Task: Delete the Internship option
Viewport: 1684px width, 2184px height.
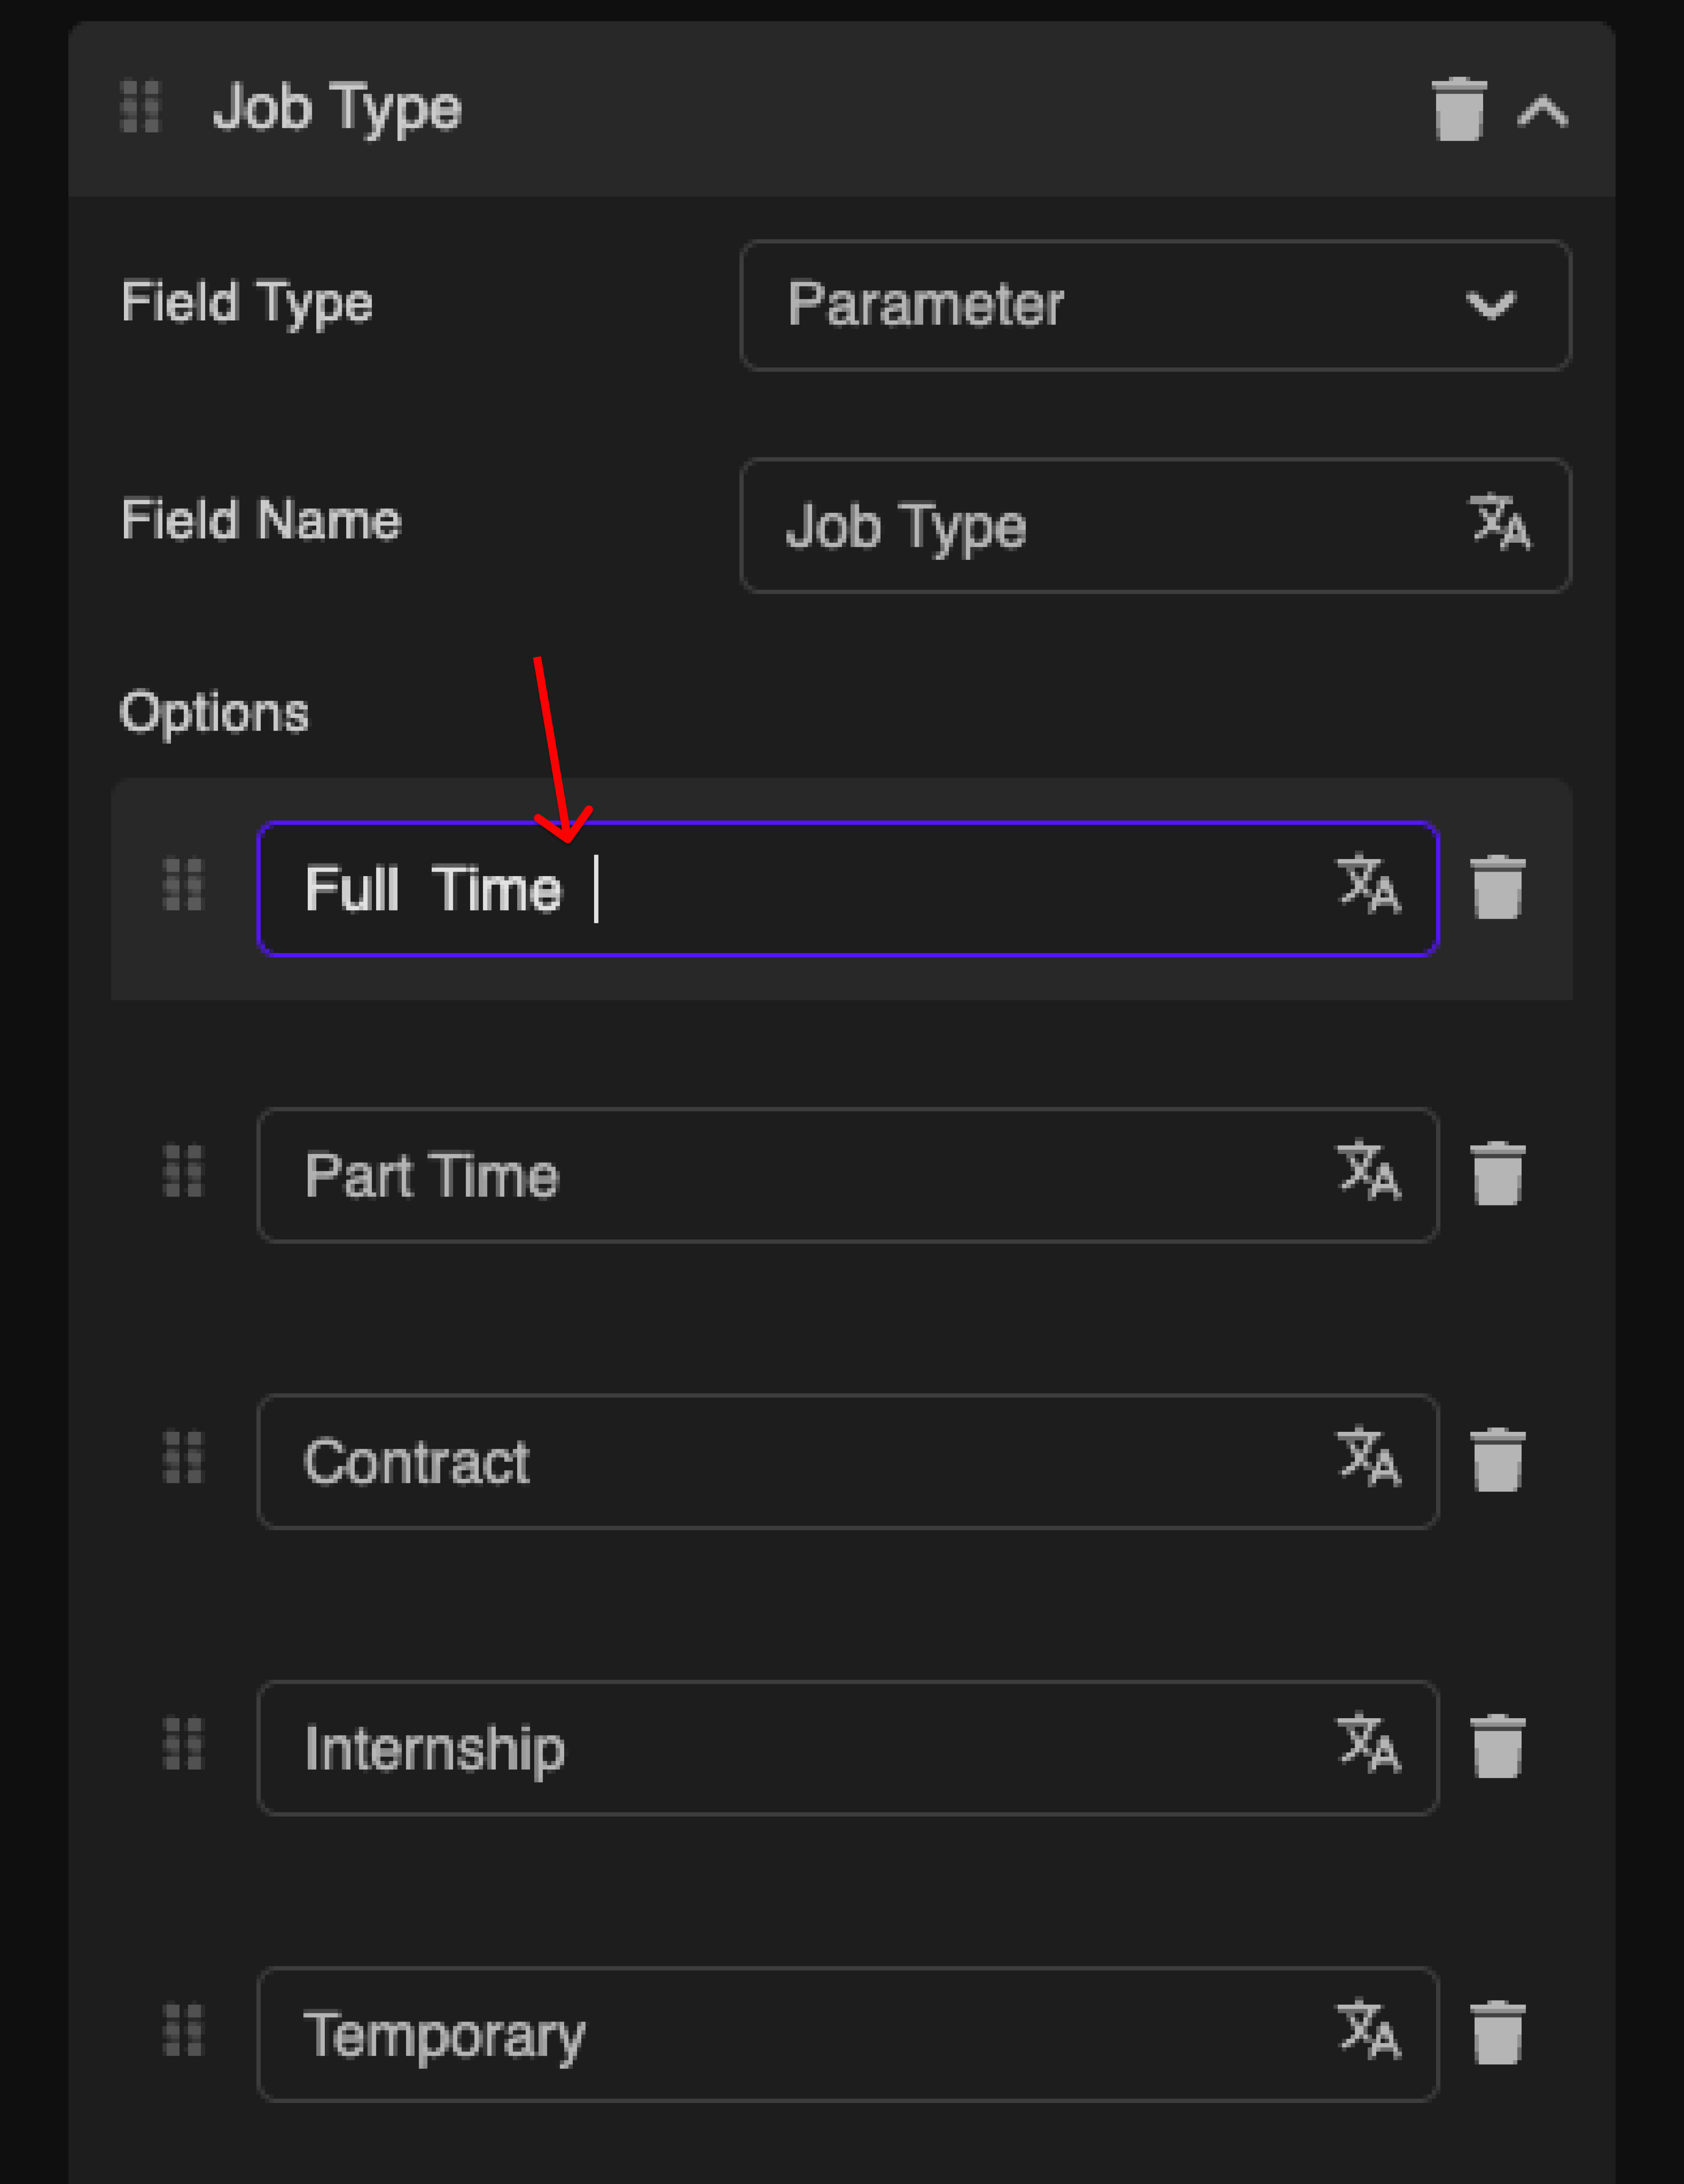Action: point(1497,1746)
